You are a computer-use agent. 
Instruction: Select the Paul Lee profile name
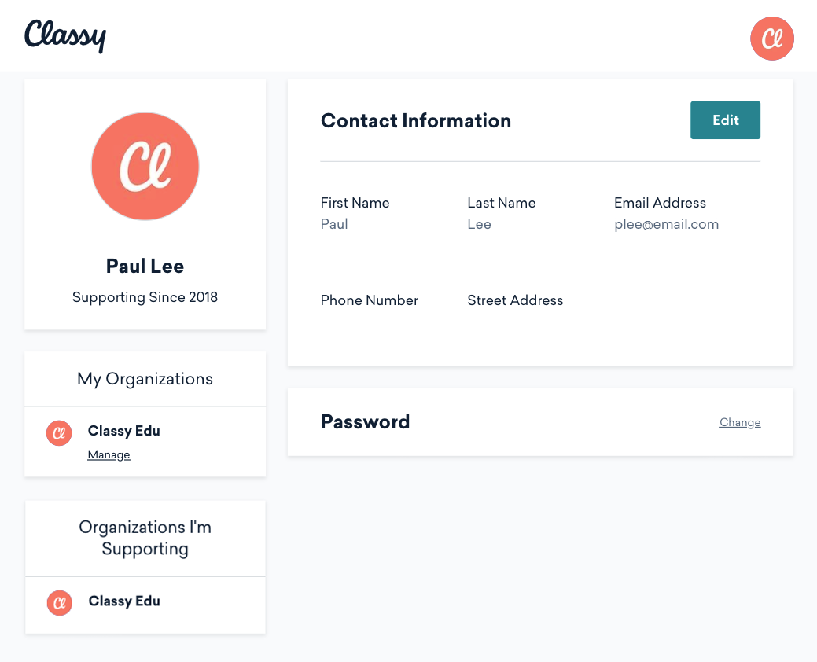pyautogui.click(x=145, y=267)
